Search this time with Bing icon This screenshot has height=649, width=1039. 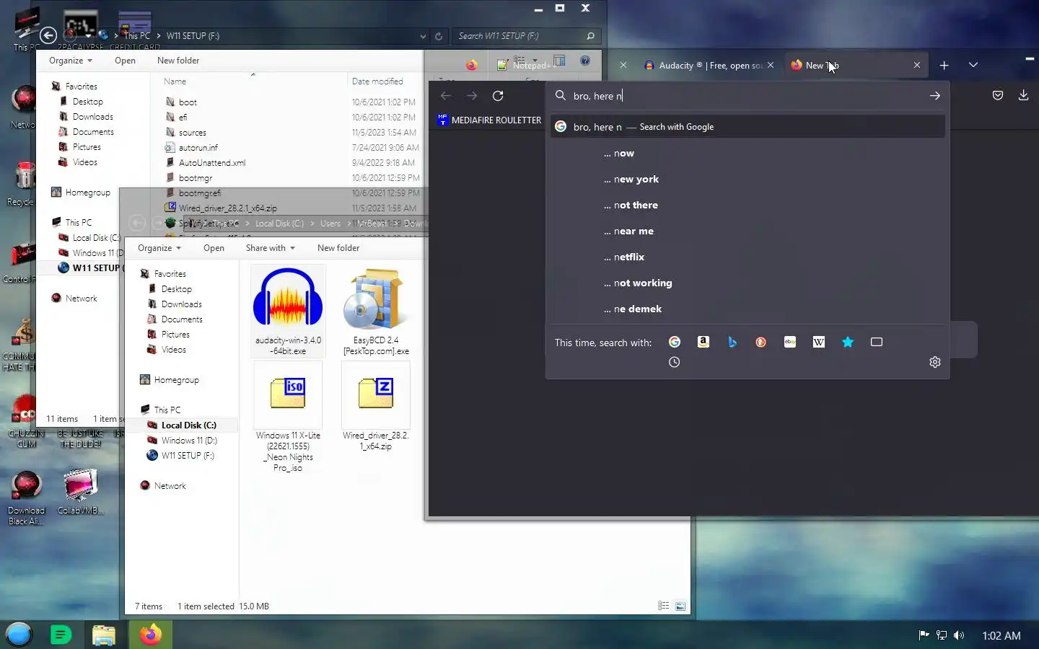(732, 343)
